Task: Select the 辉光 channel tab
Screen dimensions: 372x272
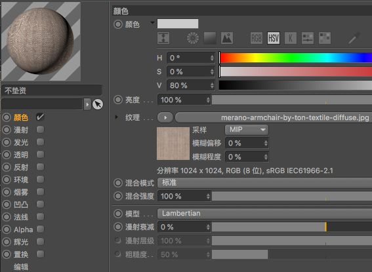Action: click(21, 242)
